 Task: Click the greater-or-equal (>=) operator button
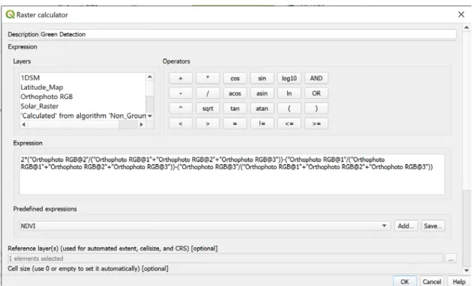(x=316, y=124)
